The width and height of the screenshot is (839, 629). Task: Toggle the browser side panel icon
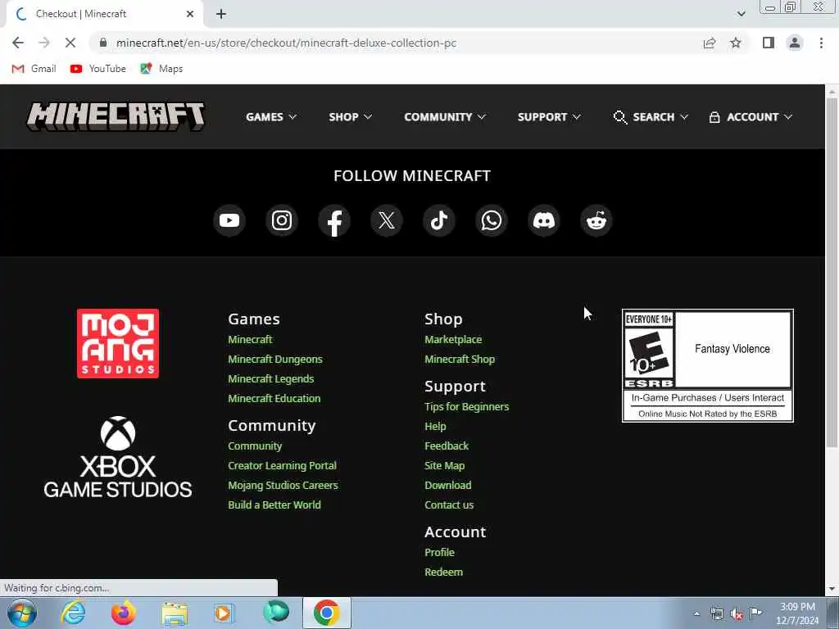click(769, 43)
